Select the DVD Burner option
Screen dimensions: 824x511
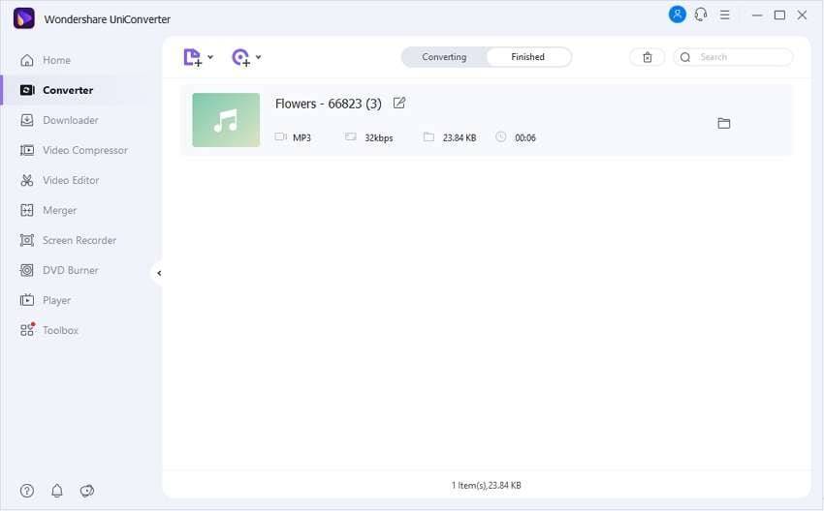70,270
